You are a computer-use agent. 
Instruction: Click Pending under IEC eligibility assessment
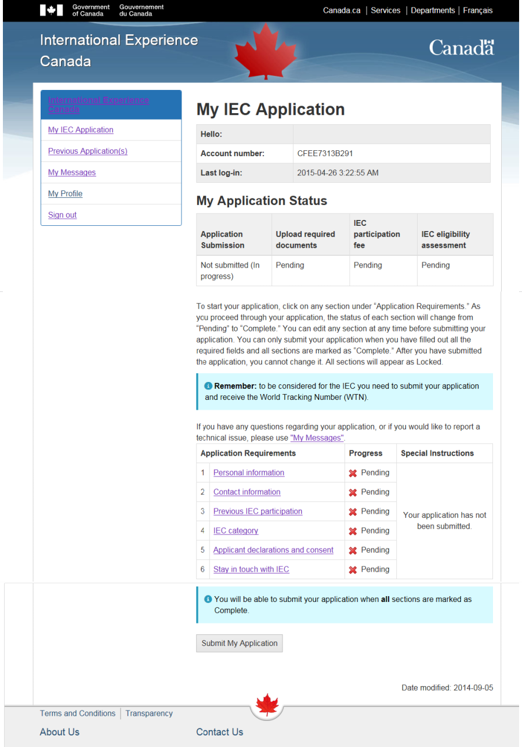click(436, 265)
